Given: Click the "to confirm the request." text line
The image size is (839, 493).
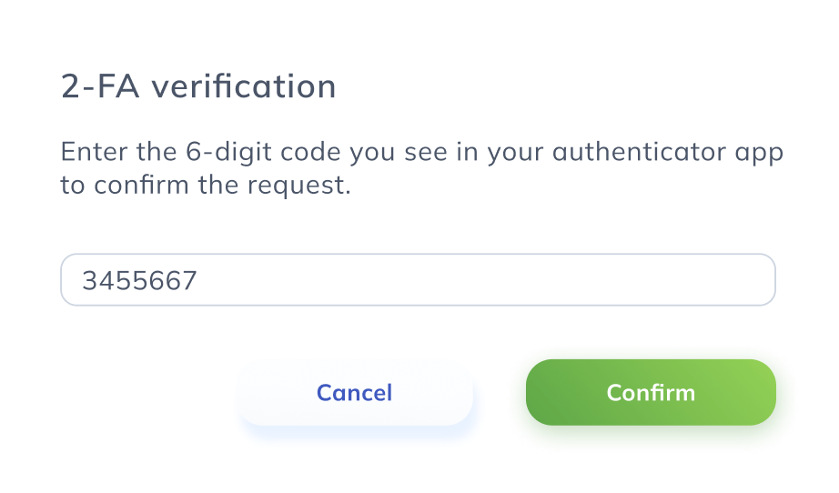Looking at the screenshot, I should point(206,186).
